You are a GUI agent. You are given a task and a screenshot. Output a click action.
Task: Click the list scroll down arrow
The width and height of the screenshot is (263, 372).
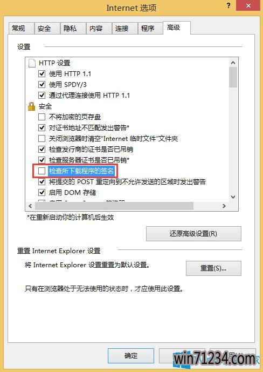tap(233, 197)
